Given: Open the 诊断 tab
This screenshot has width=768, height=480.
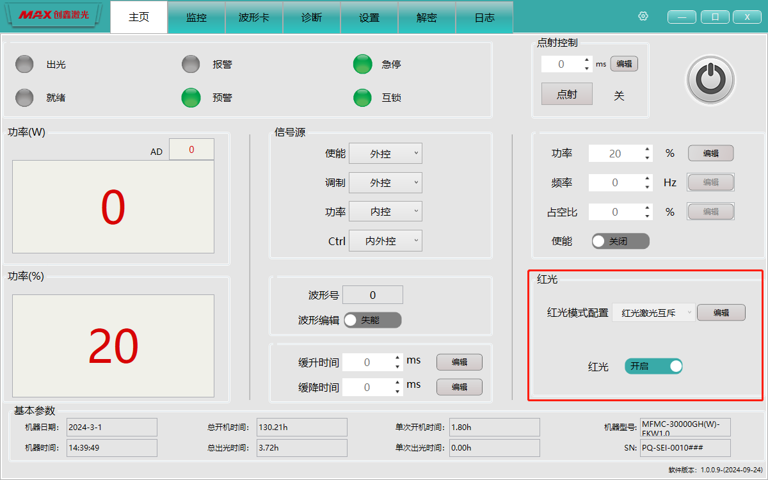Looking at the screenshot, I should point(312,17).
